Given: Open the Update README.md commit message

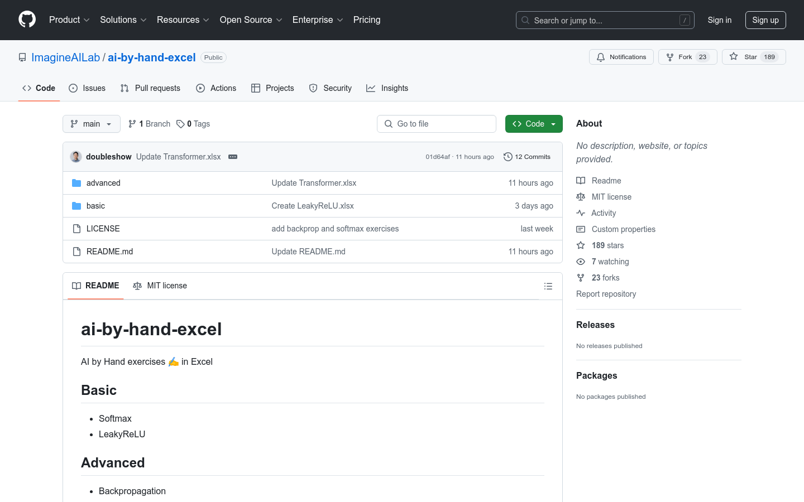Looking at the screenshot, I should tap(308, 252).
